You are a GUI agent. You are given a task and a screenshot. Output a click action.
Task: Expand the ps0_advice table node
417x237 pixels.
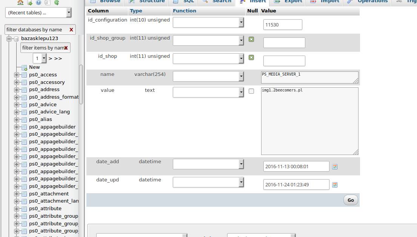[17, 105]
